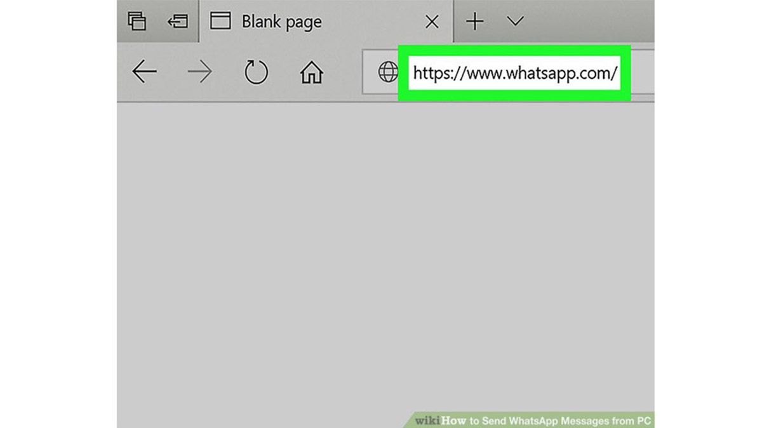Screen dimensions: 762x428
Task: Focus the address bar with whatsapp.com URL
Action: [x=514, y=73]
